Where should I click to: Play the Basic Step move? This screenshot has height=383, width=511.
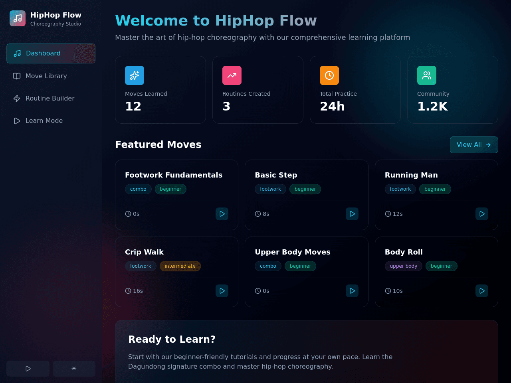click(352, 214)
